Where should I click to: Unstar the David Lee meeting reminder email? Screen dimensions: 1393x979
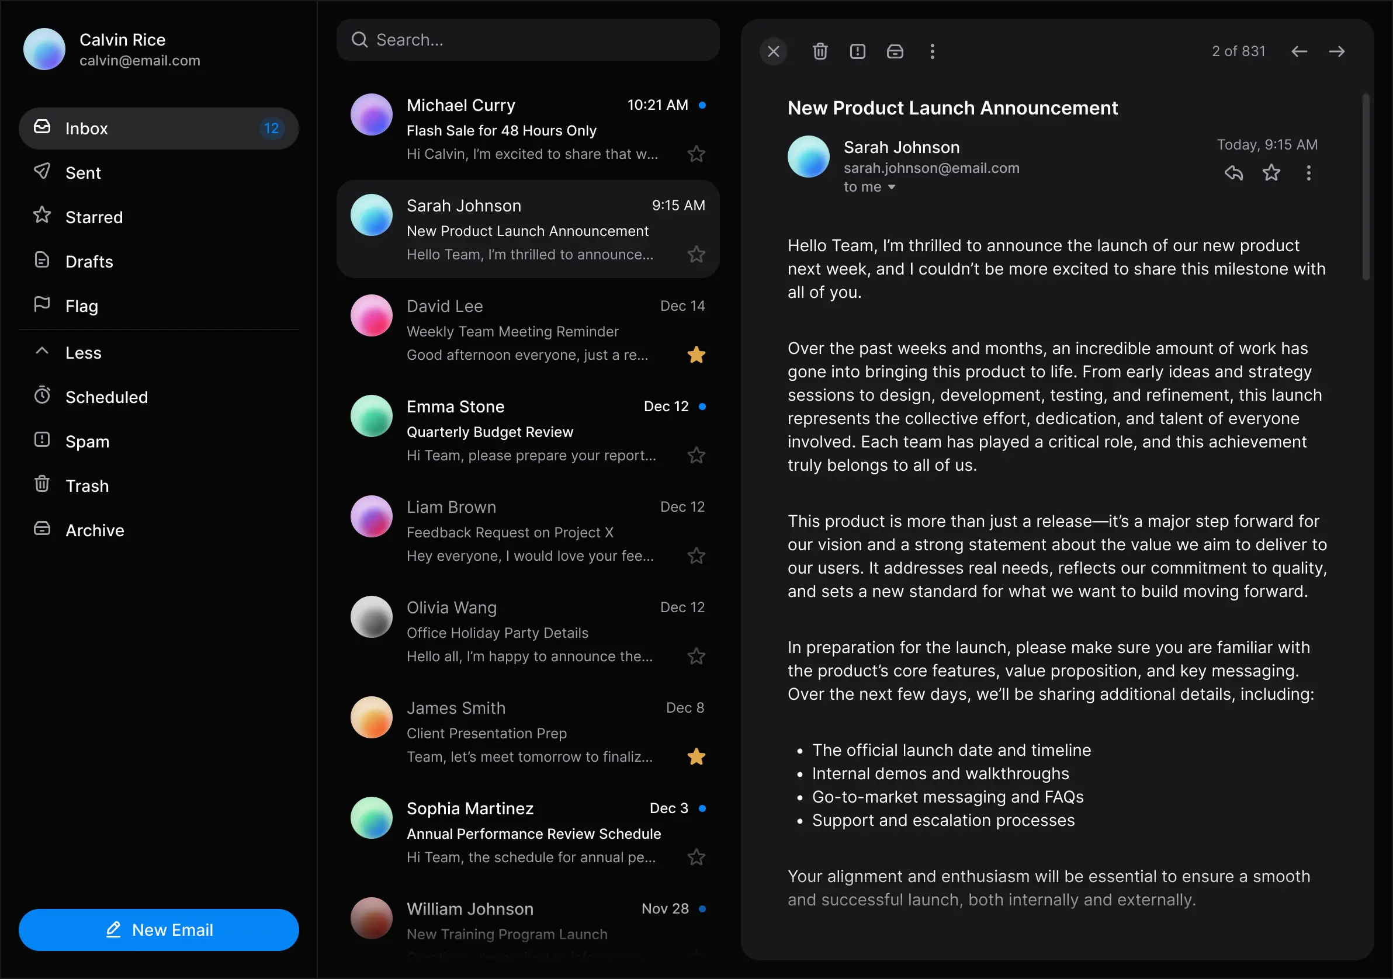696,355
